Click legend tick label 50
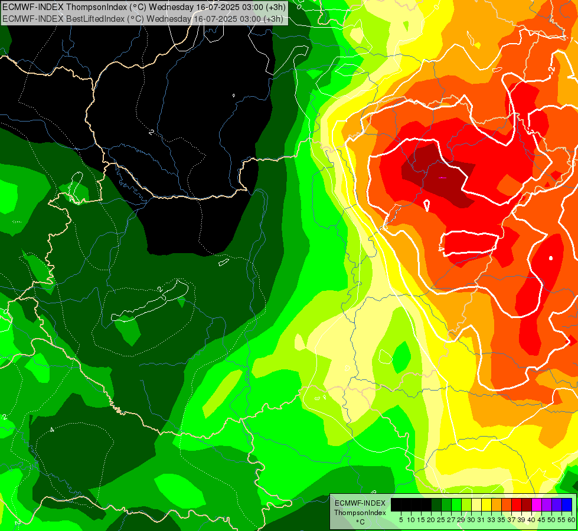This screenshot has width=578, height=531. tap(552, 520)
